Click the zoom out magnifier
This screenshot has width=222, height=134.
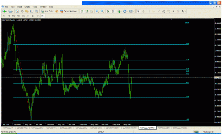[x=102, y=11]
